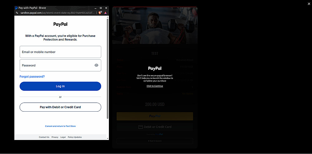The width and height of the screenshot is (312, 154).
Task: Click the sandbox.paypal.com address bar URL
Action: click(58, 13)
